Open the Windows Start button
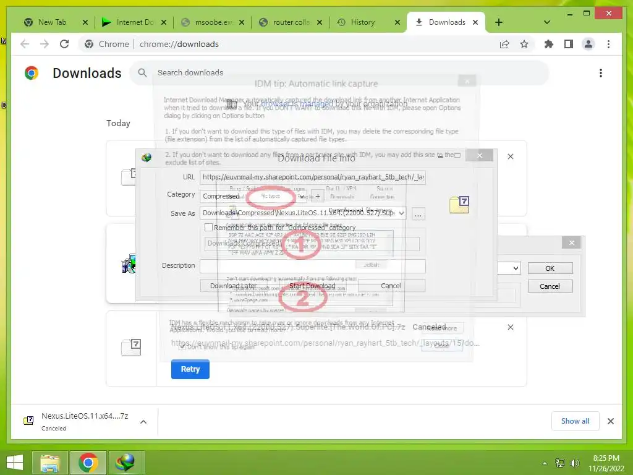This screenshot has width=633, height=475. [x=15, y=463]
